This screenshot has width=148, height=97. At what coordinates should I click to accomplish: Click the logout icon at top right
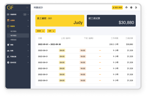pos(136,7)
